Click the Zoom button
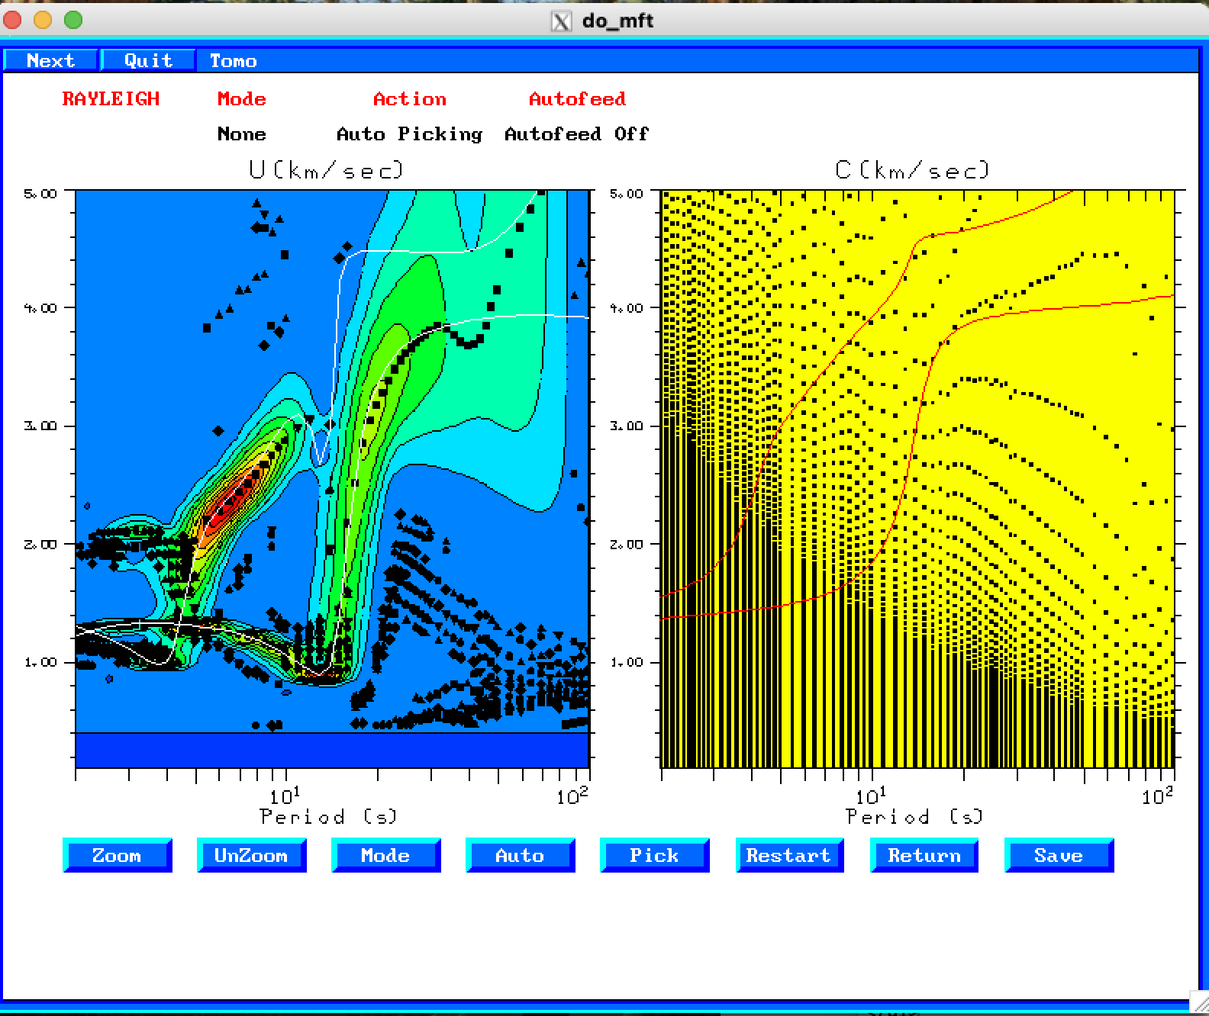 [117, 855]
